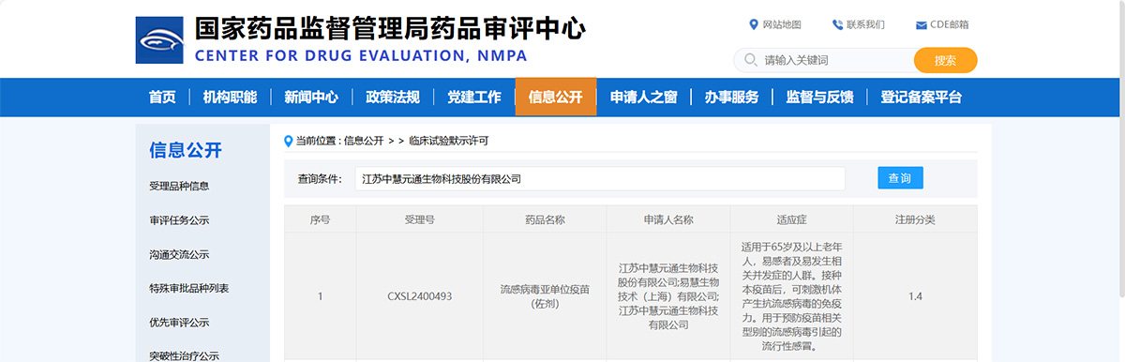Open the 机构职能 navigation menu
The image size is (1125, 362).
tap(230, 97)
